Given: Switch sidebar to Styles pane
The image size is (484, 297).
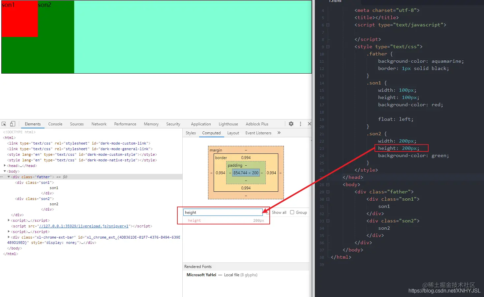Looking at the screenshot, I should click(x=191, y=133).
